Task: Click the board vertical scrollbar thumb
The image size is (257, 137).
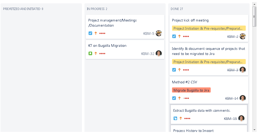Action: point(254,17)
